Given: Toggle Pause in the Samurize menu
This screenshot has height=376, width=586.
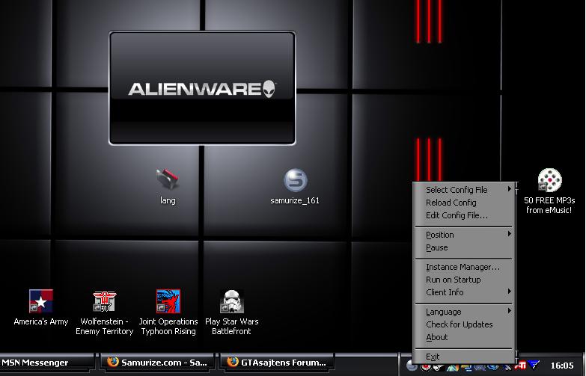Looking at the screenshot, I should click(437, 247).
